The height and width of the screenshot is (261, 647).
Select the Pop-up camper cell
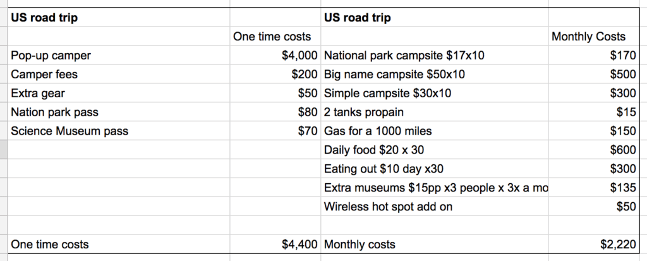[51, 56]
